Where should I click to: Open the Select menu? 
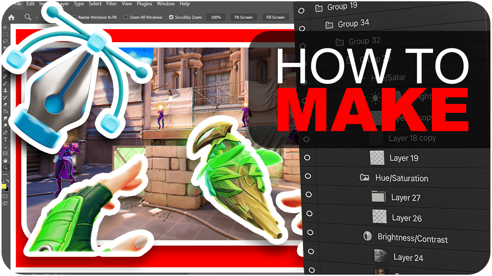click(x=95, y=4)
